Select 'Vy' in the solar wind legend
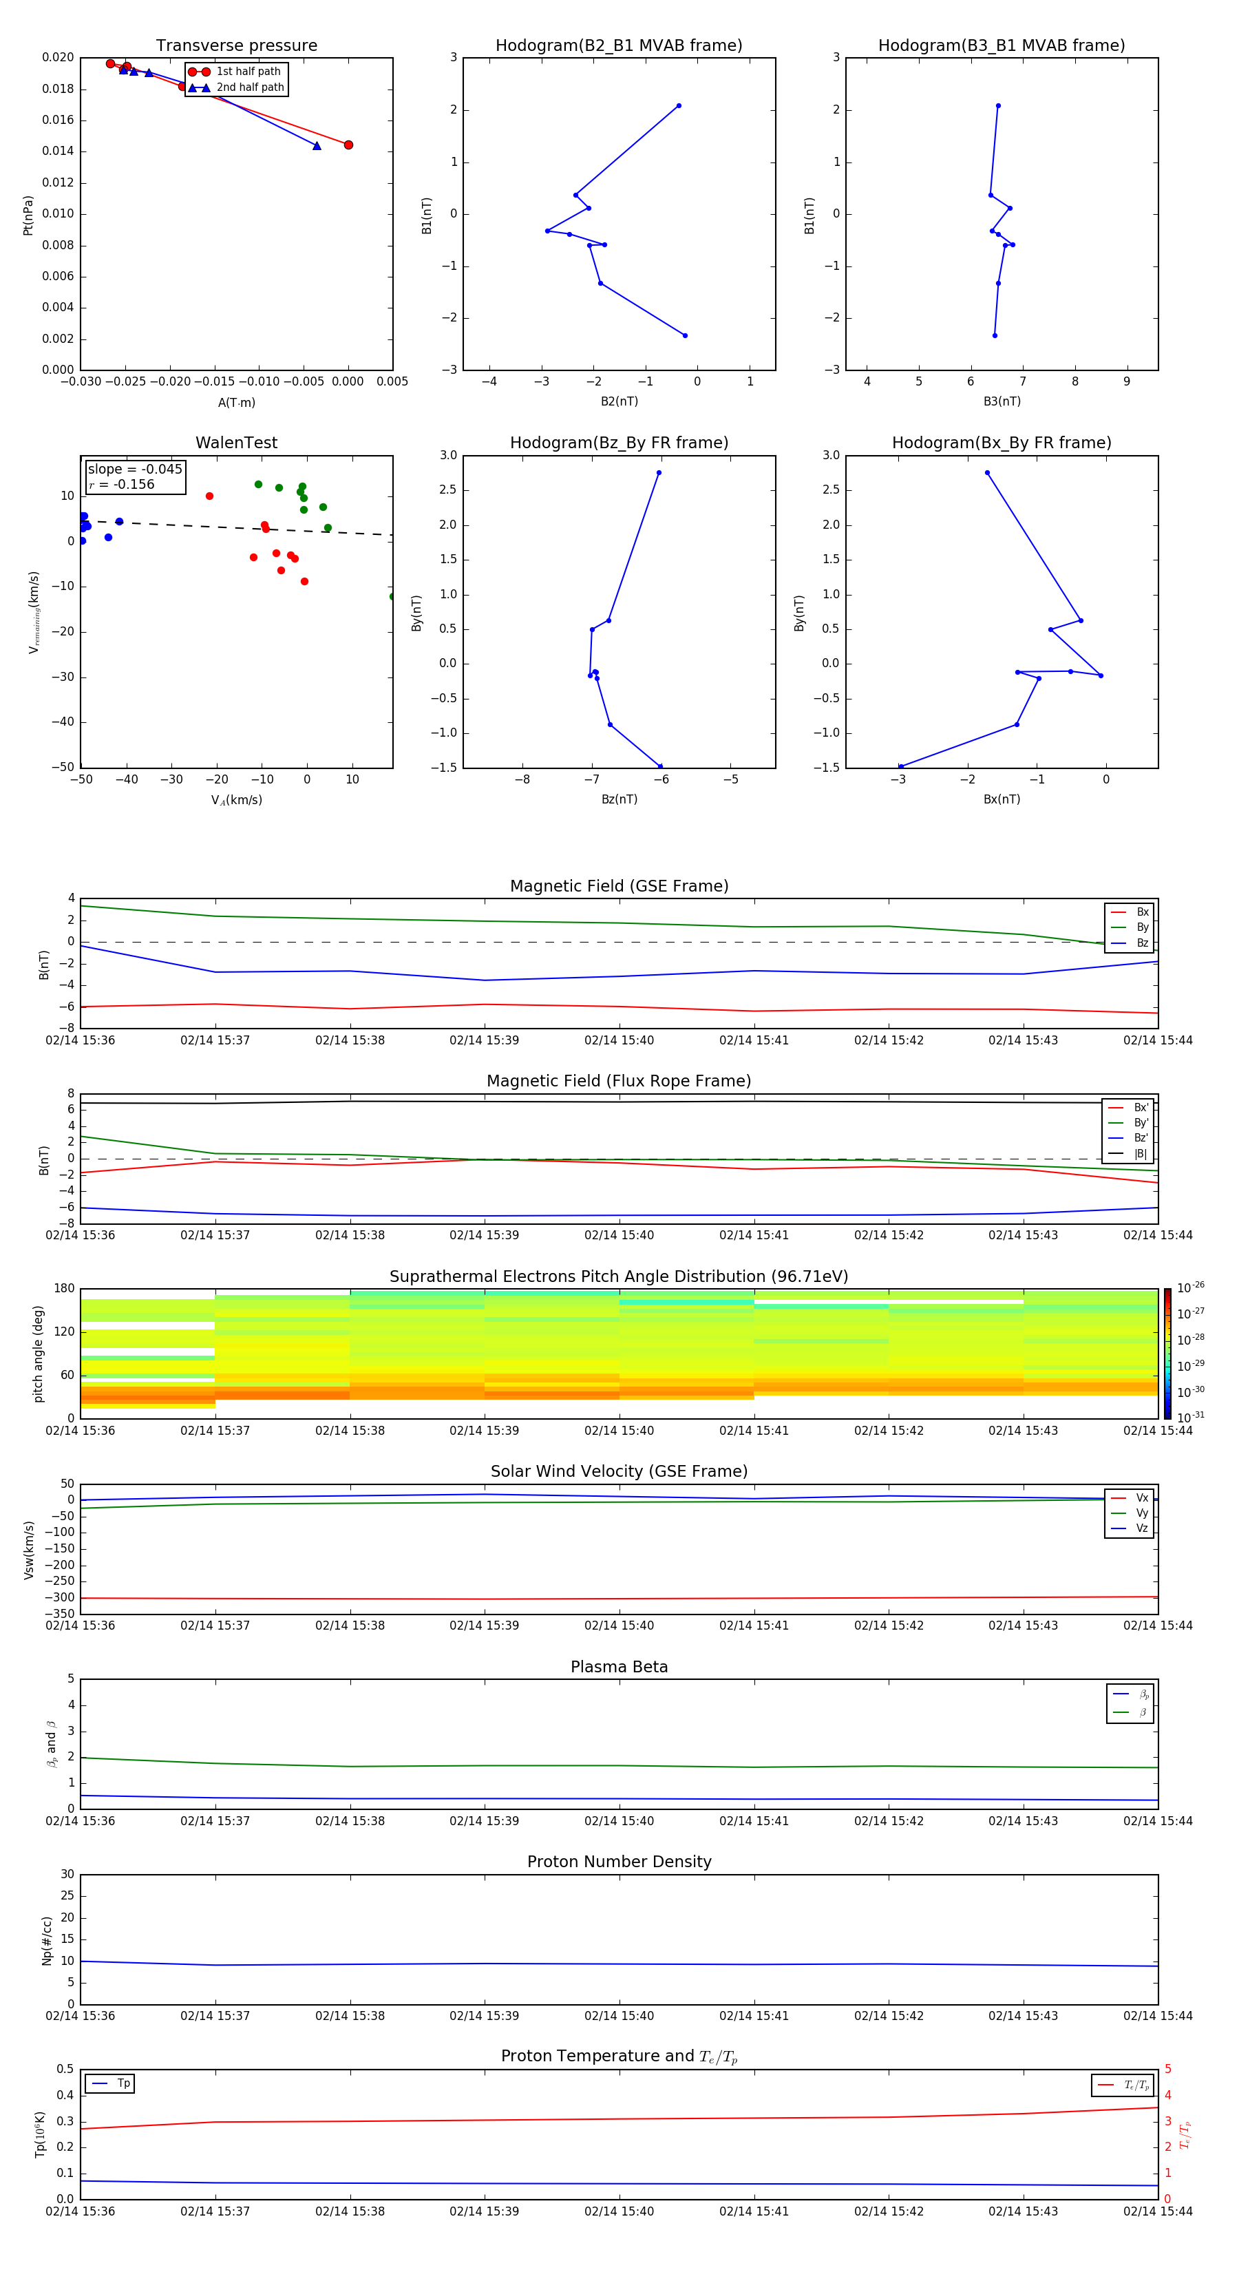Image resolution: width=1239 pixels, height=2272 pixels. (1130, 1513)
